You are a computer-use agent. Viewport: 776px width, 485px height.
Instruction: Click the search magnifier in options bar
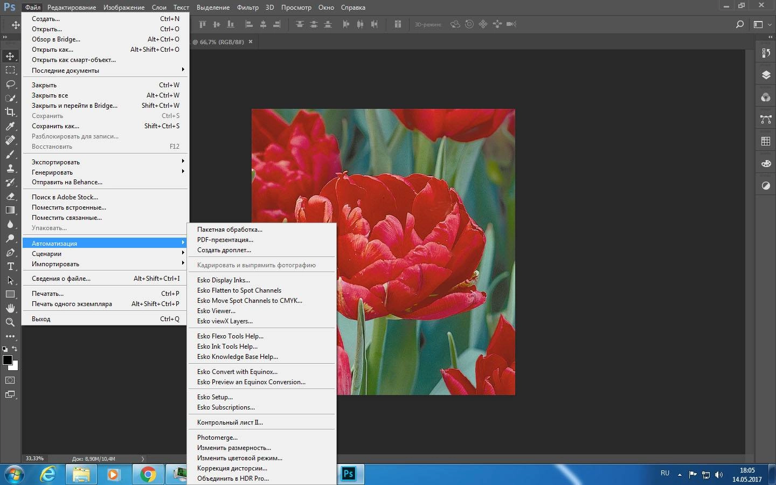coord(740,24)
